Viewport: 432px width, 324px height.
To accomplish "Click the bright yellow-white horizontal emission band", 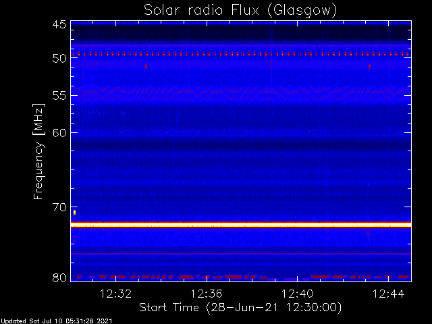I will [241, 225].
